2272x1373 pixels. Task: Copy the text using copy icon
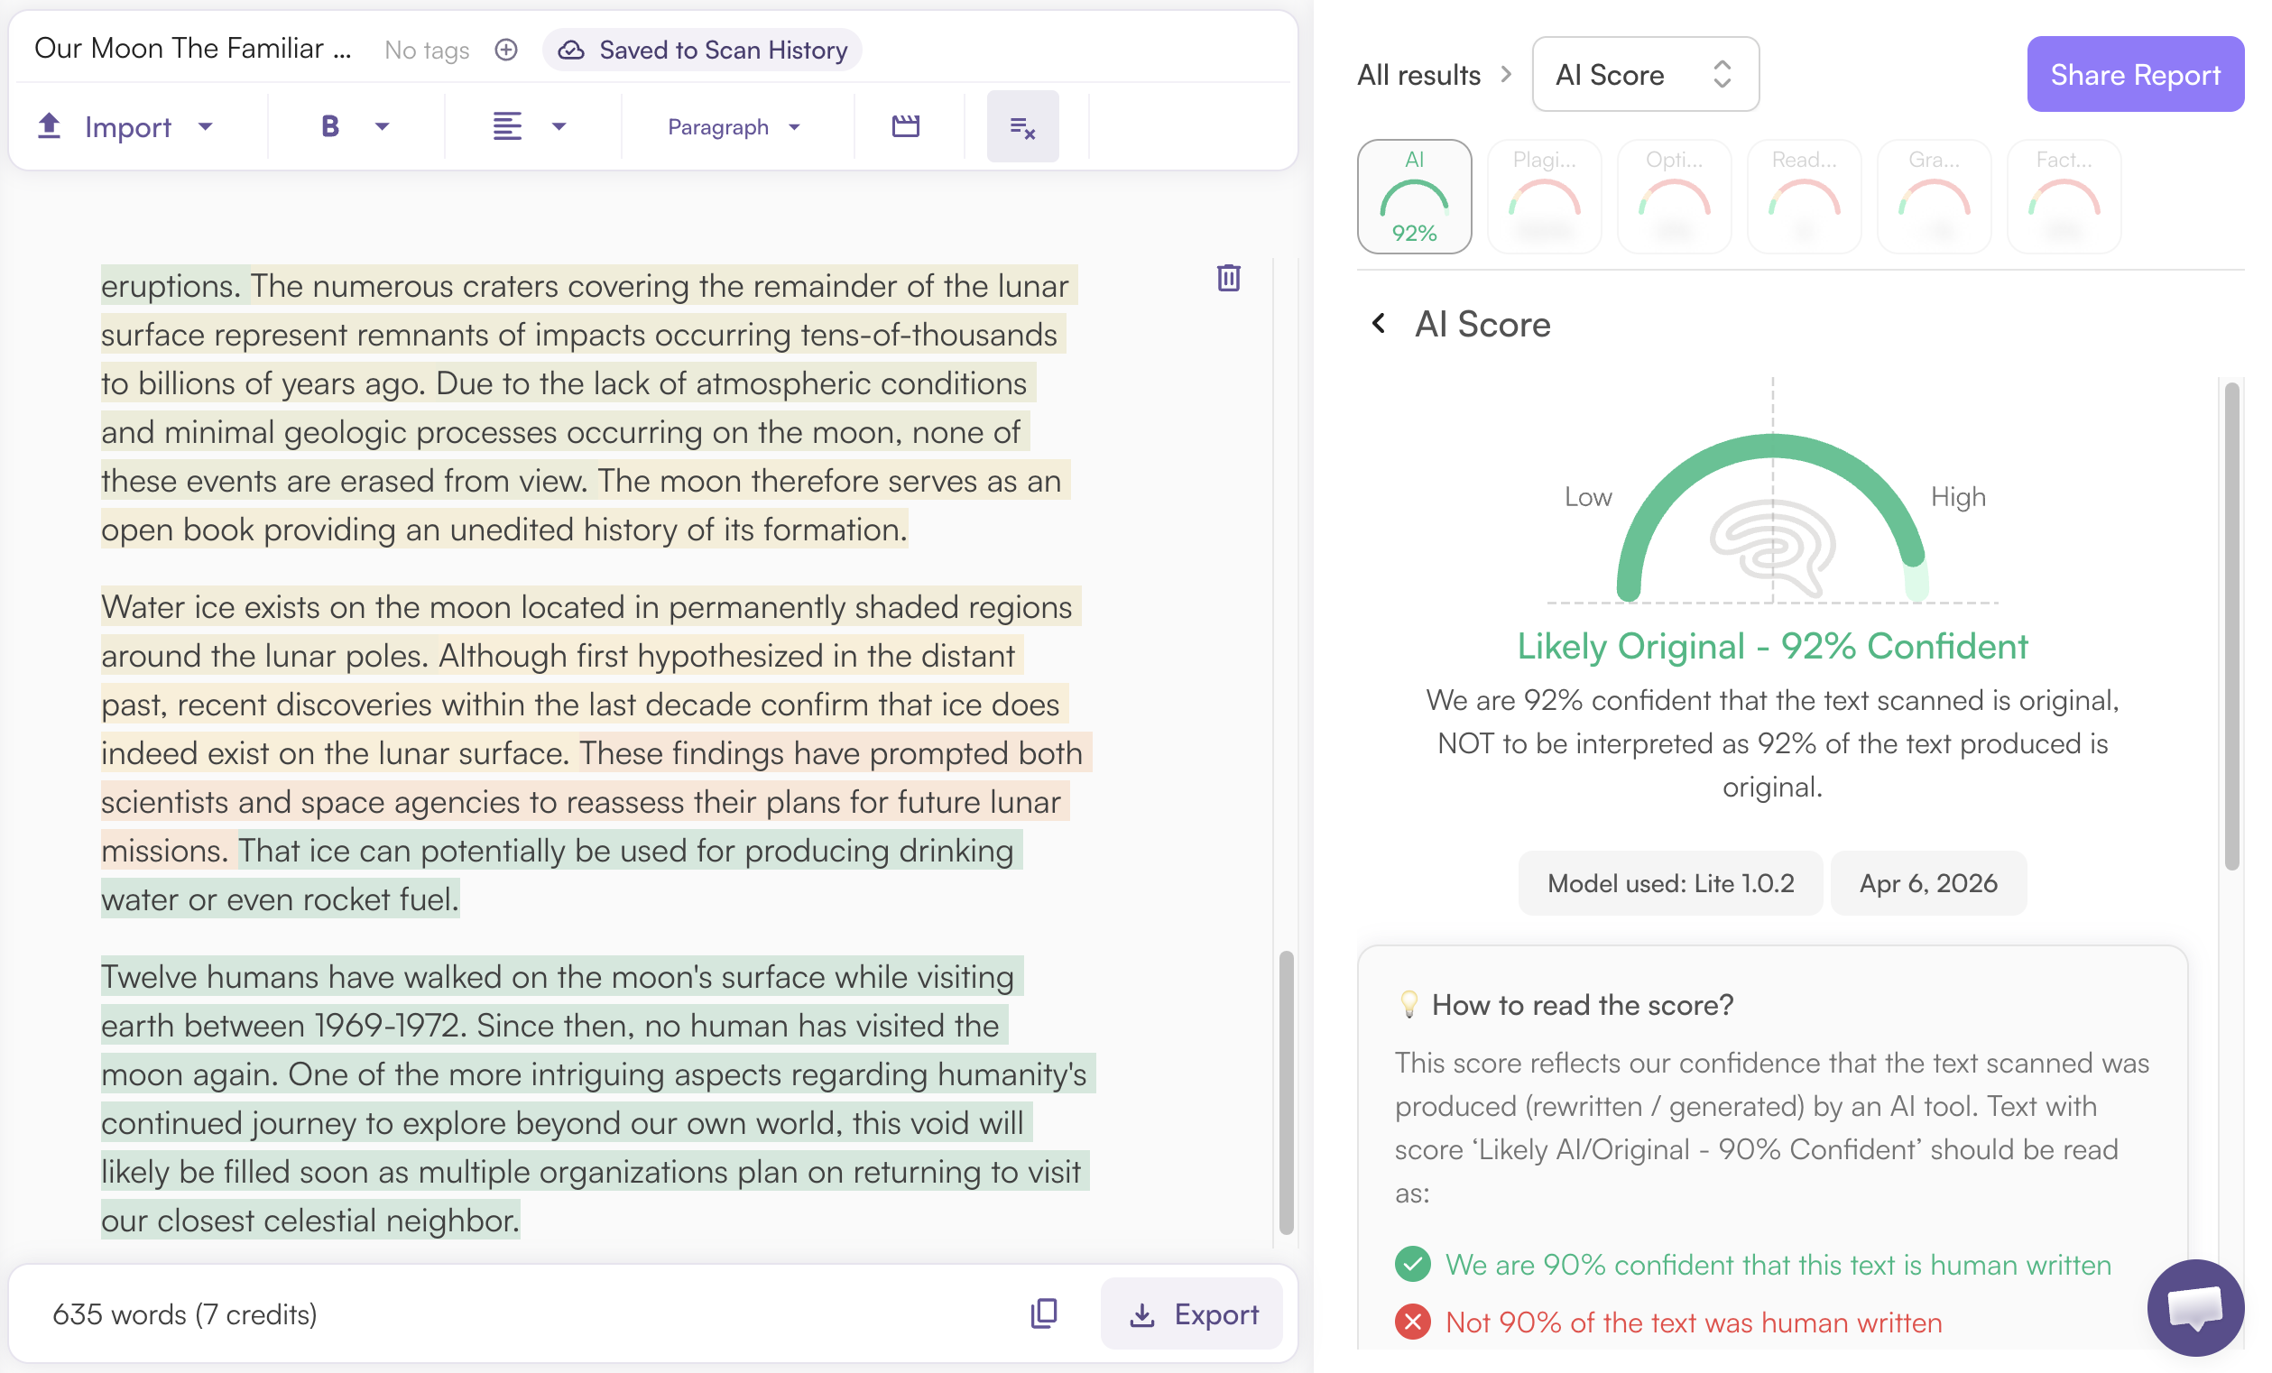coord(1044,1313)
